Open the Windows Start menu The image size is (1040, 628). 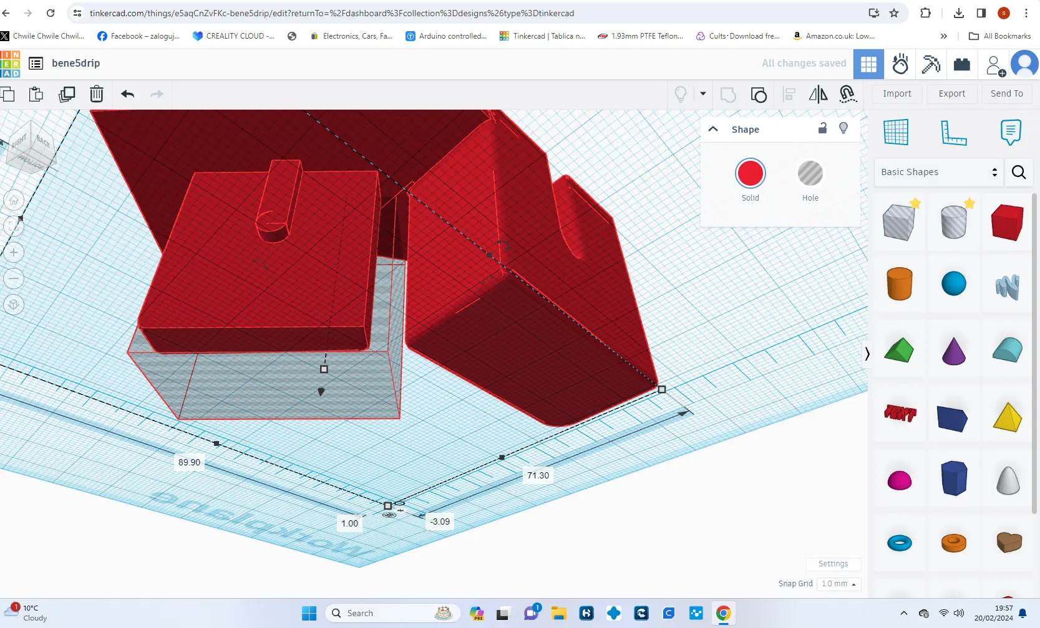pos(308,613)
